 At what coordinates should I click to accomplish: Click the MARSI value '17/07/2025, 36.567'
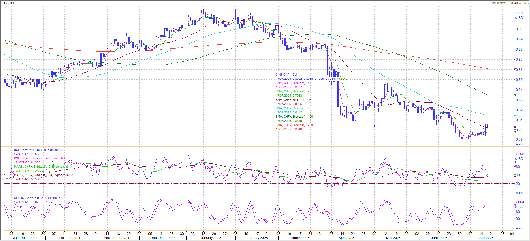click(x=27, y=179)
